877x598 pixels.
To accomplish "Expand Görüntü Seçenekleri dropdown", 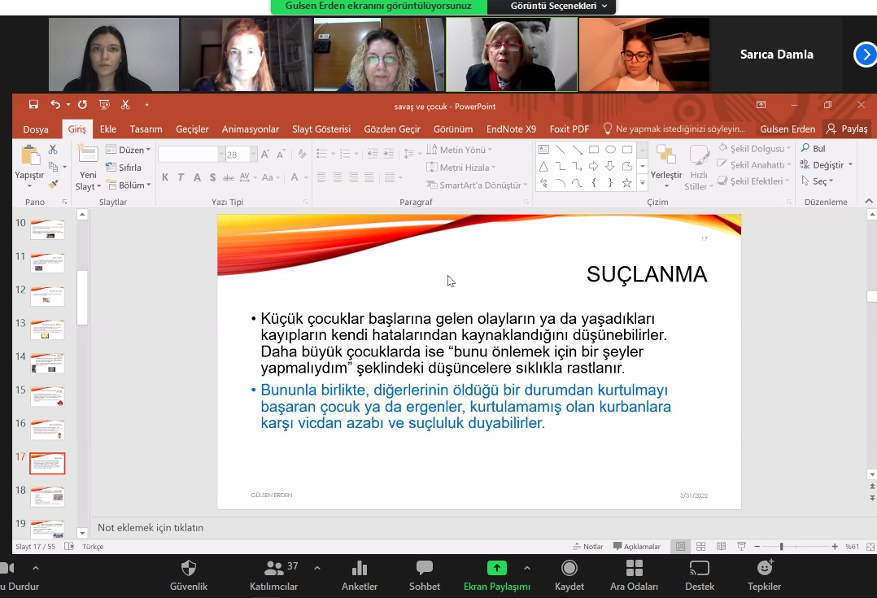I will [x=559, y=7].
